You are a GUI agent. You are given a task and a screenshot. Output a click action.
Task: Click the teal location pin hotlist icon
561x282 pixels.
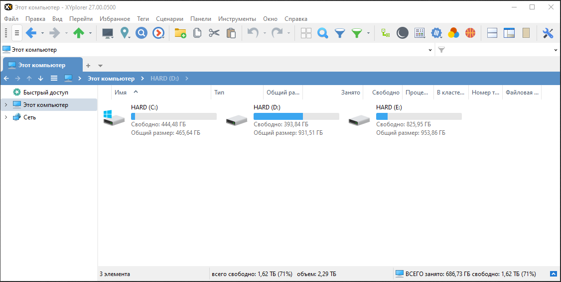click(x=125, y=33)
